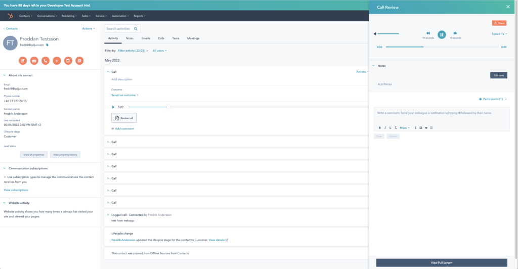The width and height of the screenshot is (518, 269).
Task: Apply italic formatting in comment editor
Action: (x=385, y=128)
